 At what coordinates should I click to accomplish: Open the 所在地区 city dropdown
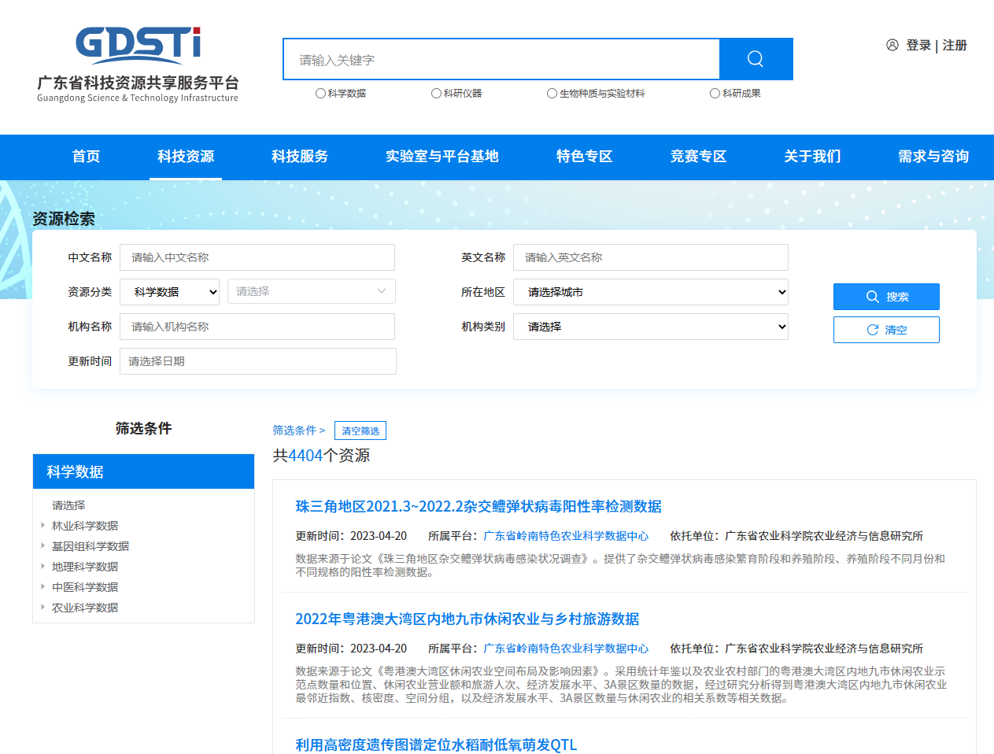(650, 292)
